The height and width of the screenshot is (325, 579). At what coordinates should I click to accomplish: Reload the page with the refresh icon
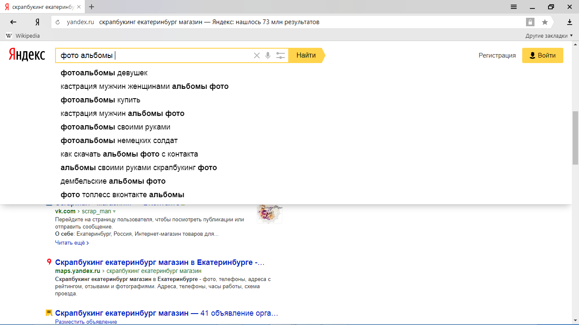click(58, 22)
